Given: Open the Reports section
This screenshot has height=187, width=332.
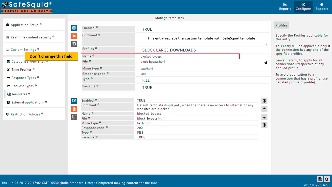Looking at the screenshot, I should click(285, 7).
